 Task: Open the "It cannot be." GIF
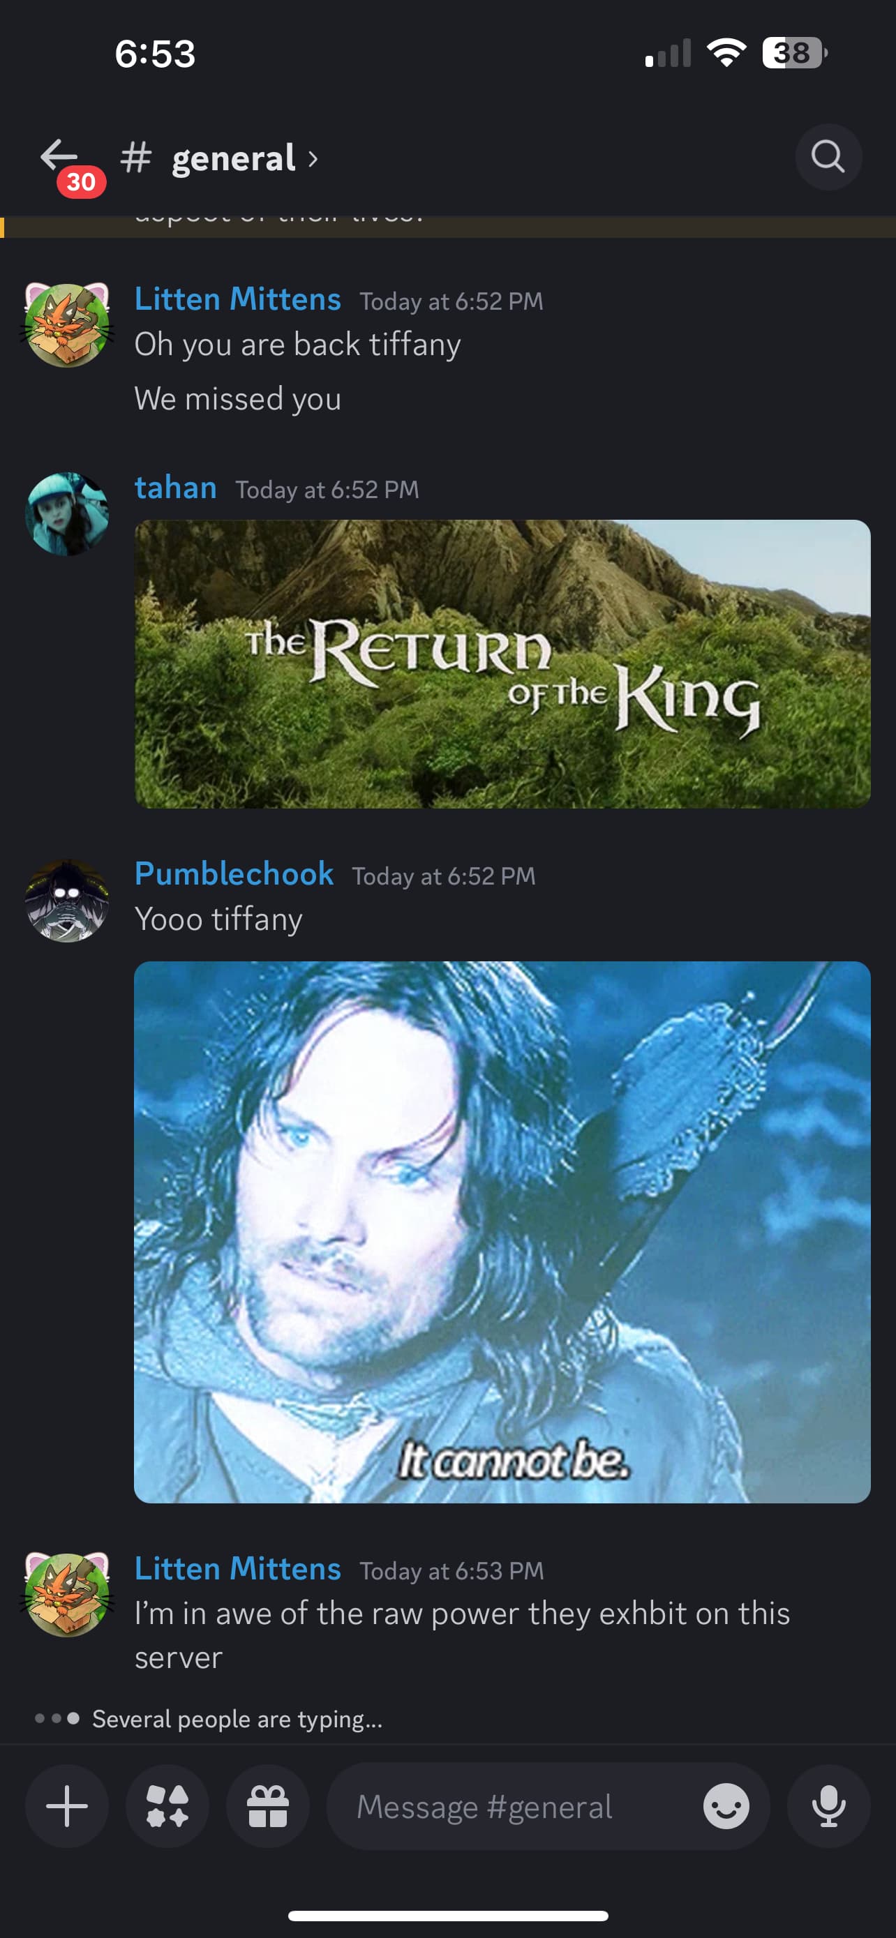(502, 1232)
